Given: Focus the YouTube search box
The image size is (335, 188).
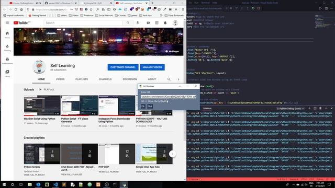Looking at the screenshot, I should 83,23.
